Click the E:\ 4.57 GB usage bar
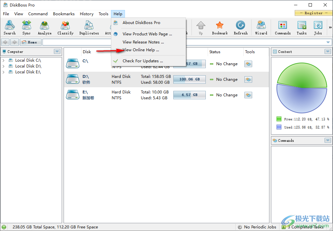This screenshot has height=231, width=333. pyautogui.click(x=190, y=95)
